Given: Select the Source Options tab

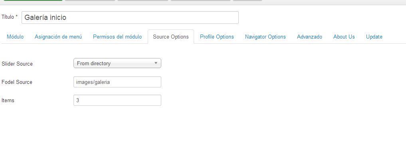Looking at the screenshot, I should click(170, 37).
